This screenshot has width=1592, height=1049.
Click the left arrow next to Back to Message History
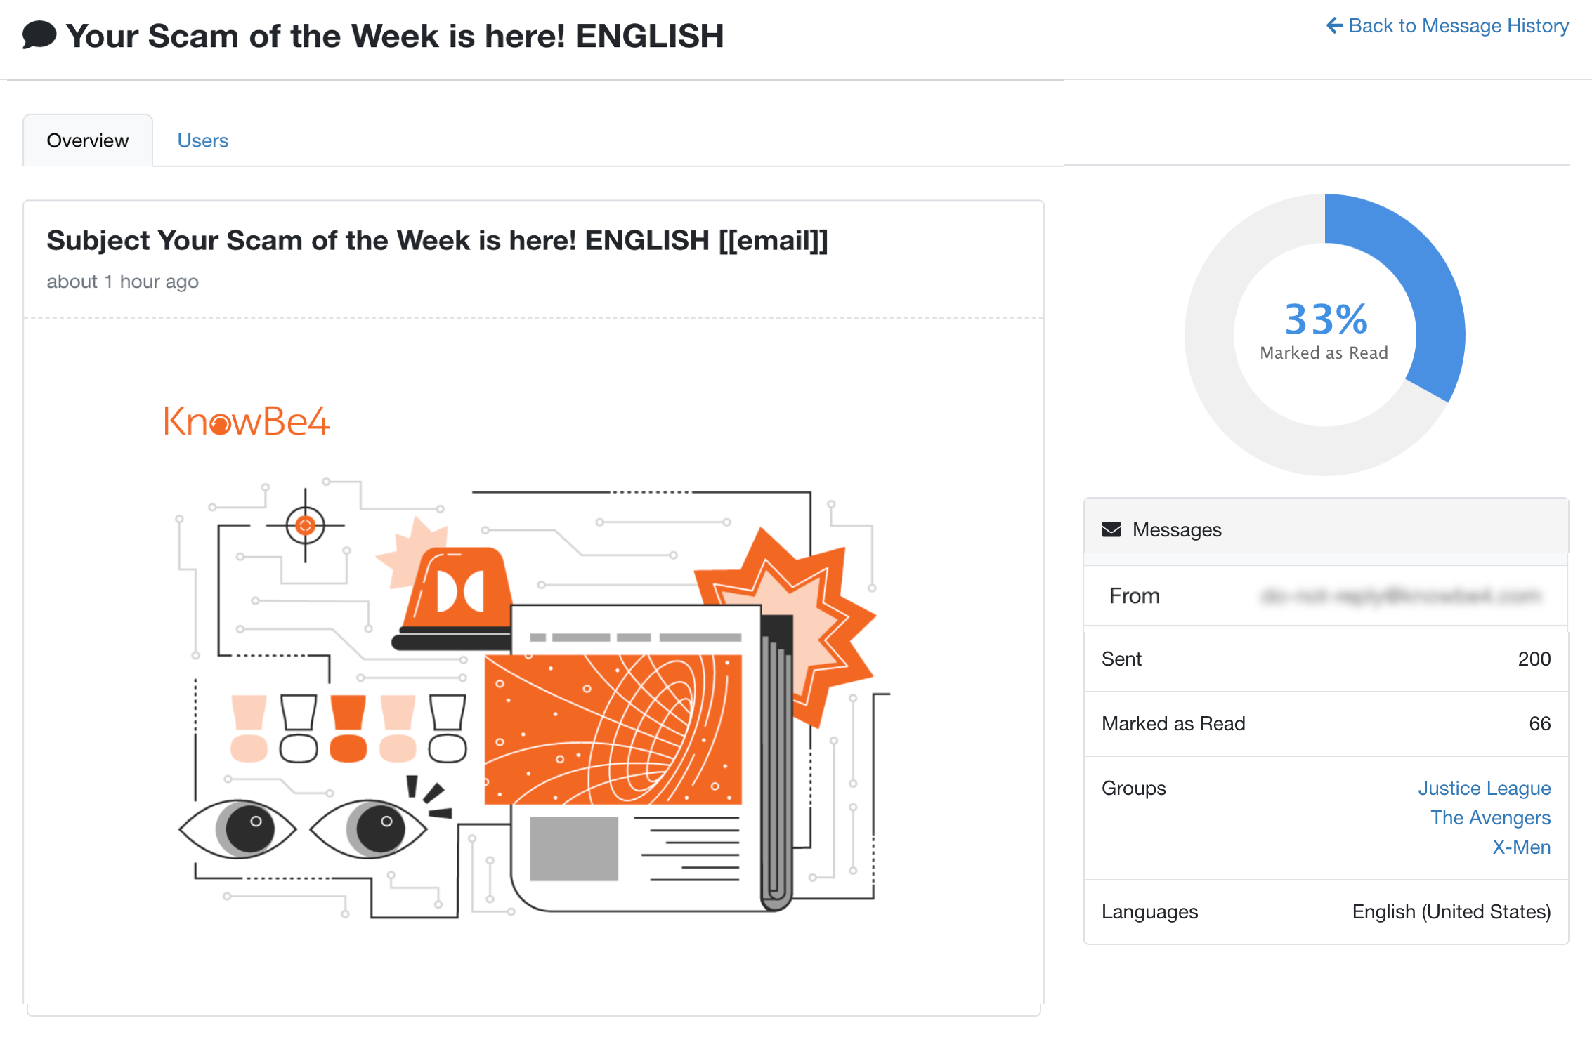[1334, 25]
